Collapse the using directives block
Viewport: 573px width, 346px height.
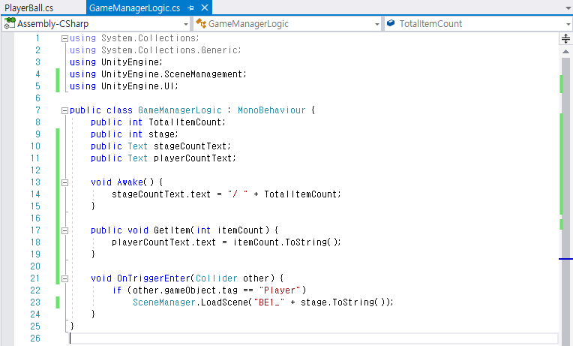point(64,38)
